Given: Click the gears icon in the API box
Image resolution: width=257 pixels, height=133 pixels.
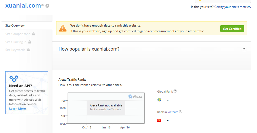Looking at the screenshot, I should pyautogui.click(x=14, y=79).
